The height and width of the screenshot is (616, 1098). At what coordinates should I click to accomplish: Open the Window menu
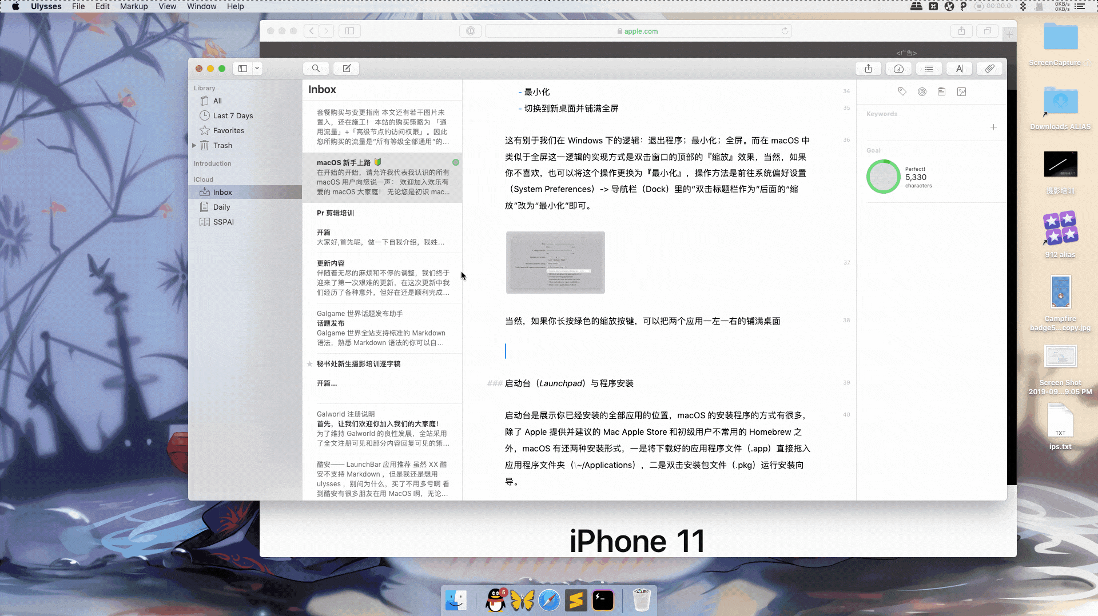(x=202, y=6)
